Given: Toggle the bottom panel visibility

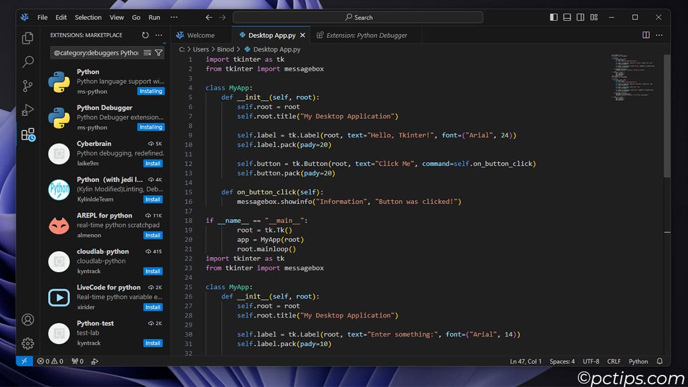Looking at the screenshot, I should (566, 17).
